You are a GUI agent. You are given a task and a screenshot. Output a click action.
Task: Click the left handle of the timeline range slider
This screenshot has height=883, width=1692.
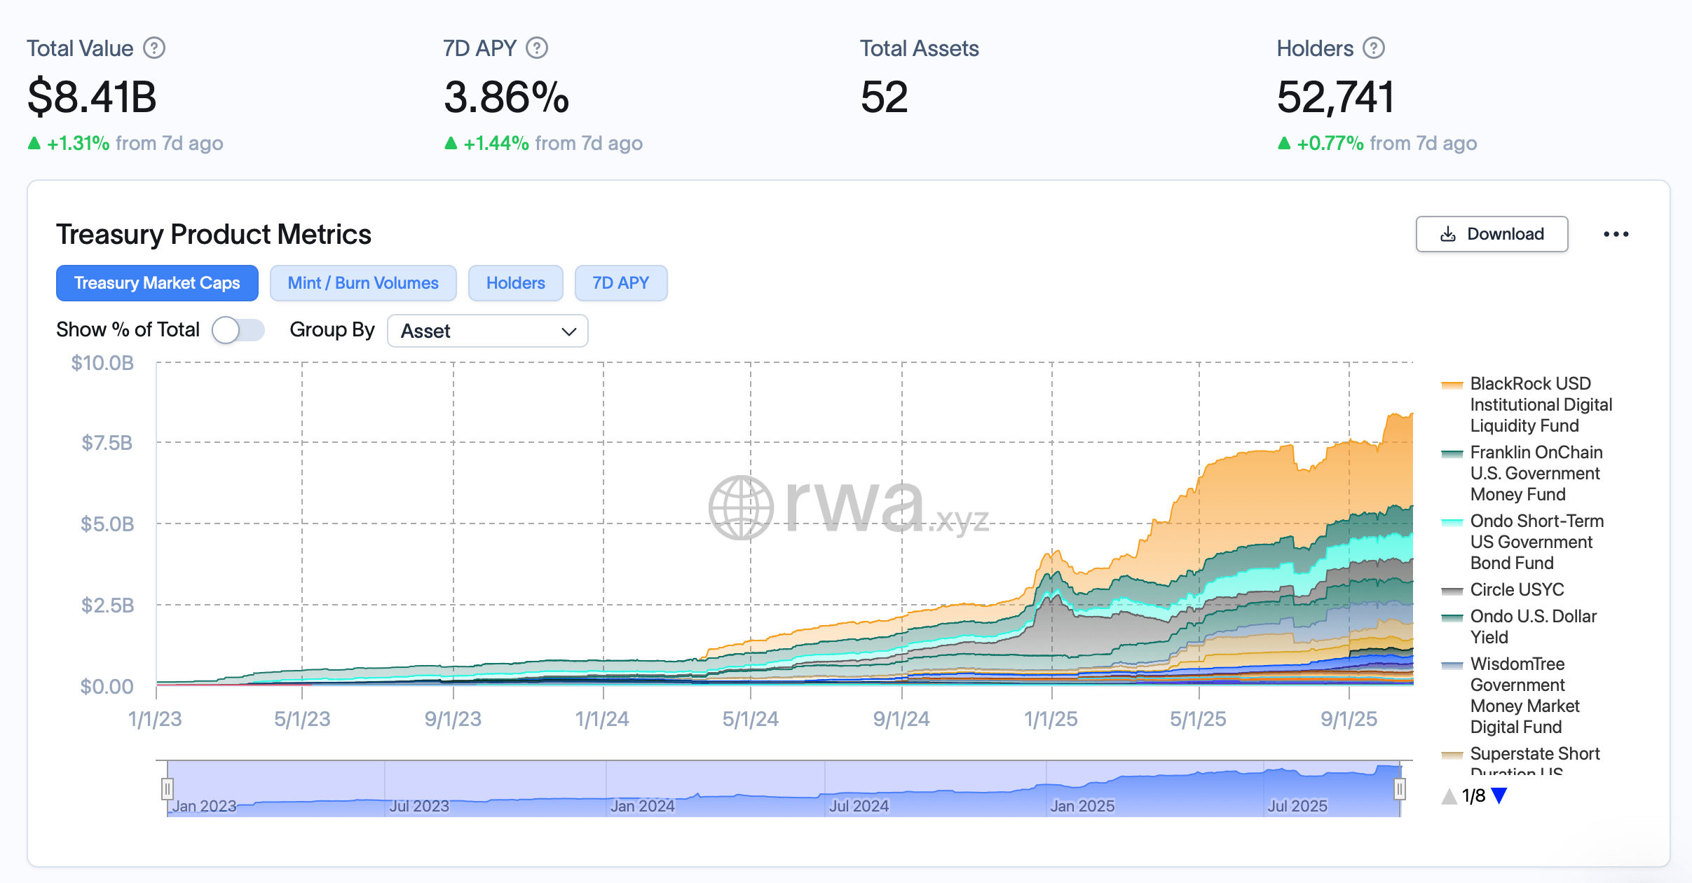coord(167,789)
